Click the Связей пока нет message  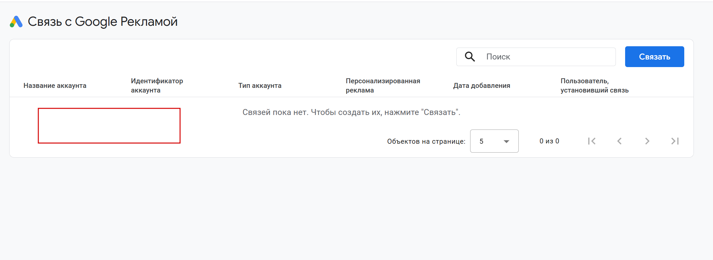pyautogui.click(x=351, y=112)
